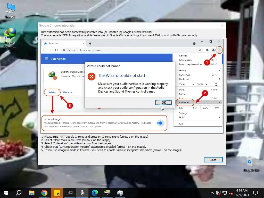Select the Recycle Bin desktop icon
This screenshot has width=264, height=198.
pyautogui.click(x=251, y=164)
